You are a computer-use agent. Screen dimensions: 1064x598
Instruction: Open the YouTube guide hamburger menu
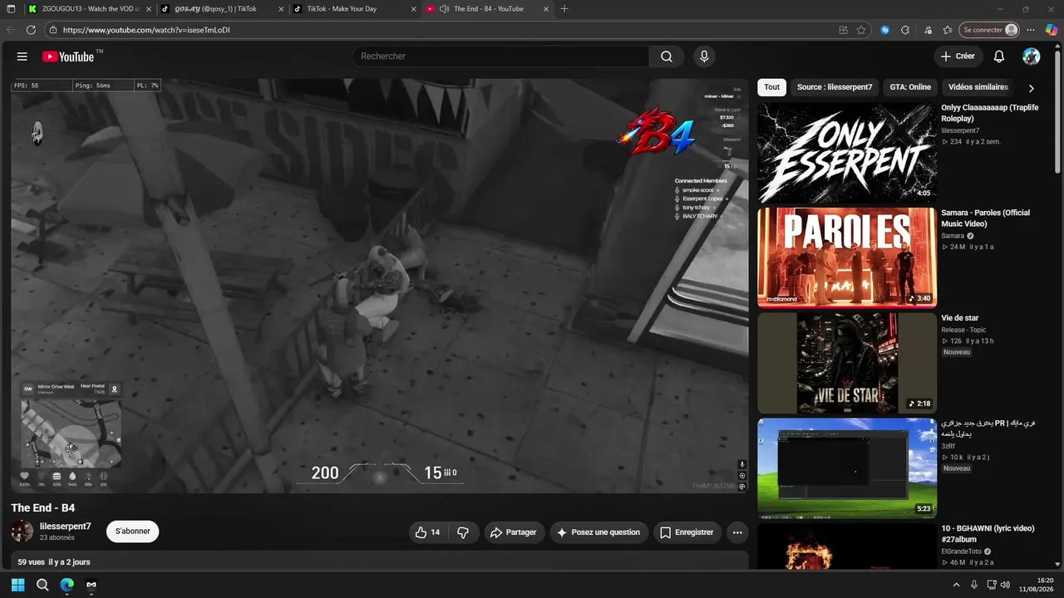pyautogui.click(x=22, y=56)
